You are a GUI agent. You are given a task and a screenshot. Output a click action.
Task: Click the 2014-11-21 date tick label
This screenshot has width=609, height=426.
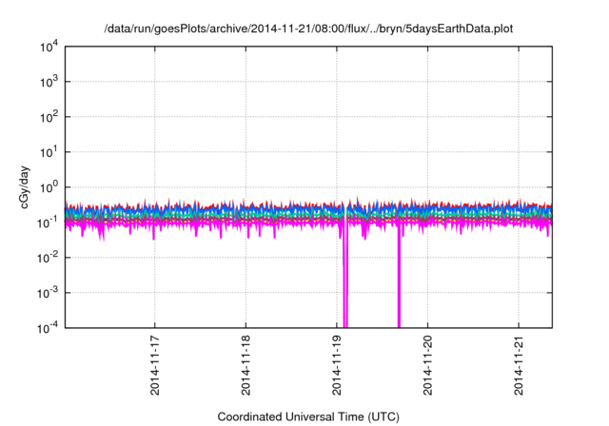tap(519, 365)
